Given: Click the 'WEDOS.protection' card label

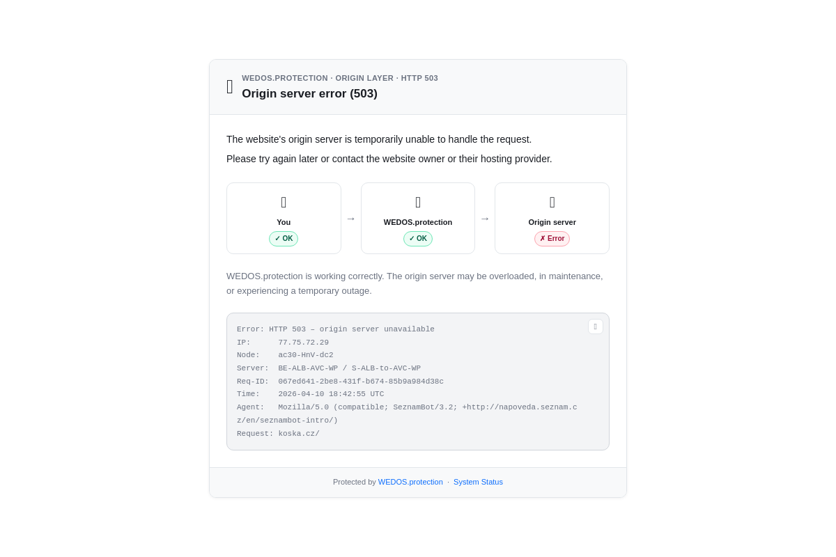Looking at the screenshot, I should click(418, 222).
